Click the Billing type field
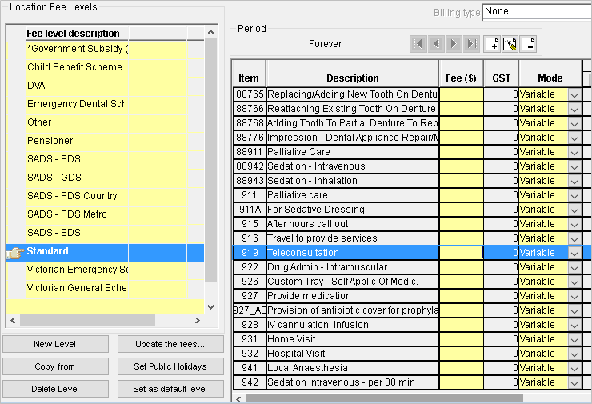The width and height of the screenshot is (592, 404). coord(537,11)
